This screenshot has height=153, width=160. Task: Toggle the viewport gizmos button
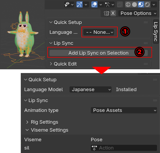pos(80,4)
